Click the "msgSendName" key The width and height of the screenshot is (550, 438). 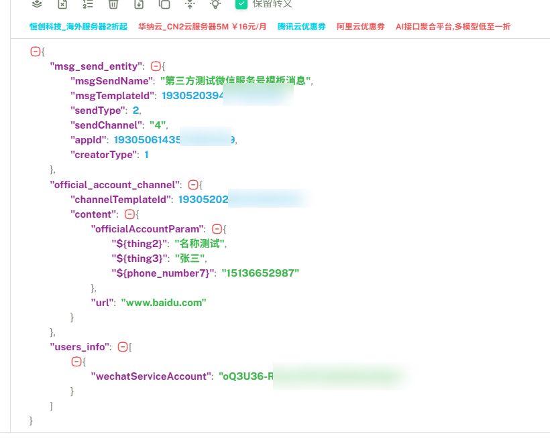111,81
